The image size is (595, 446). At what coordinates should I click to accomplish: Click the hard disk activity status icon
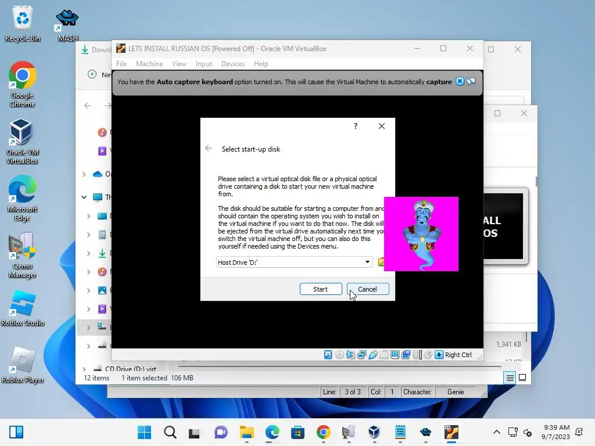point(328,355)
